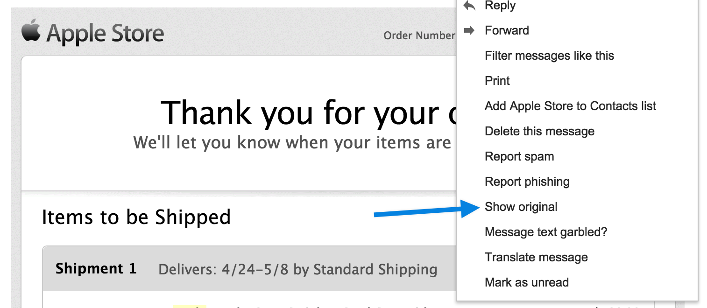Screen dimensions: 707x308
Task: Select Report spam option
Action: [519, 157]
